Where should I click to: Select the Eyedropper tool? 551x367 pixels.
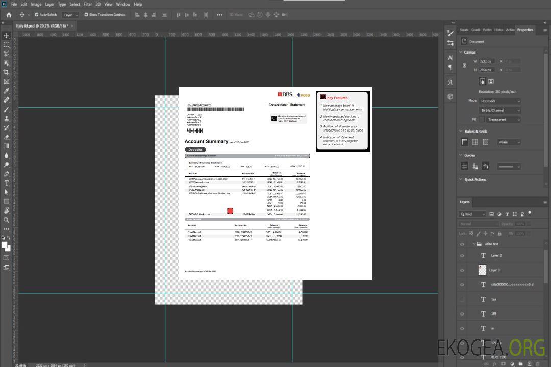pos(6,91)
